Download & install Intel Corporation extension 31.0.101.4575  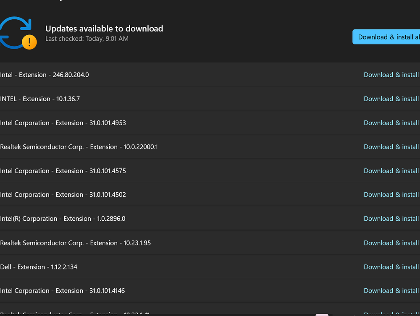tap(391, 171)
